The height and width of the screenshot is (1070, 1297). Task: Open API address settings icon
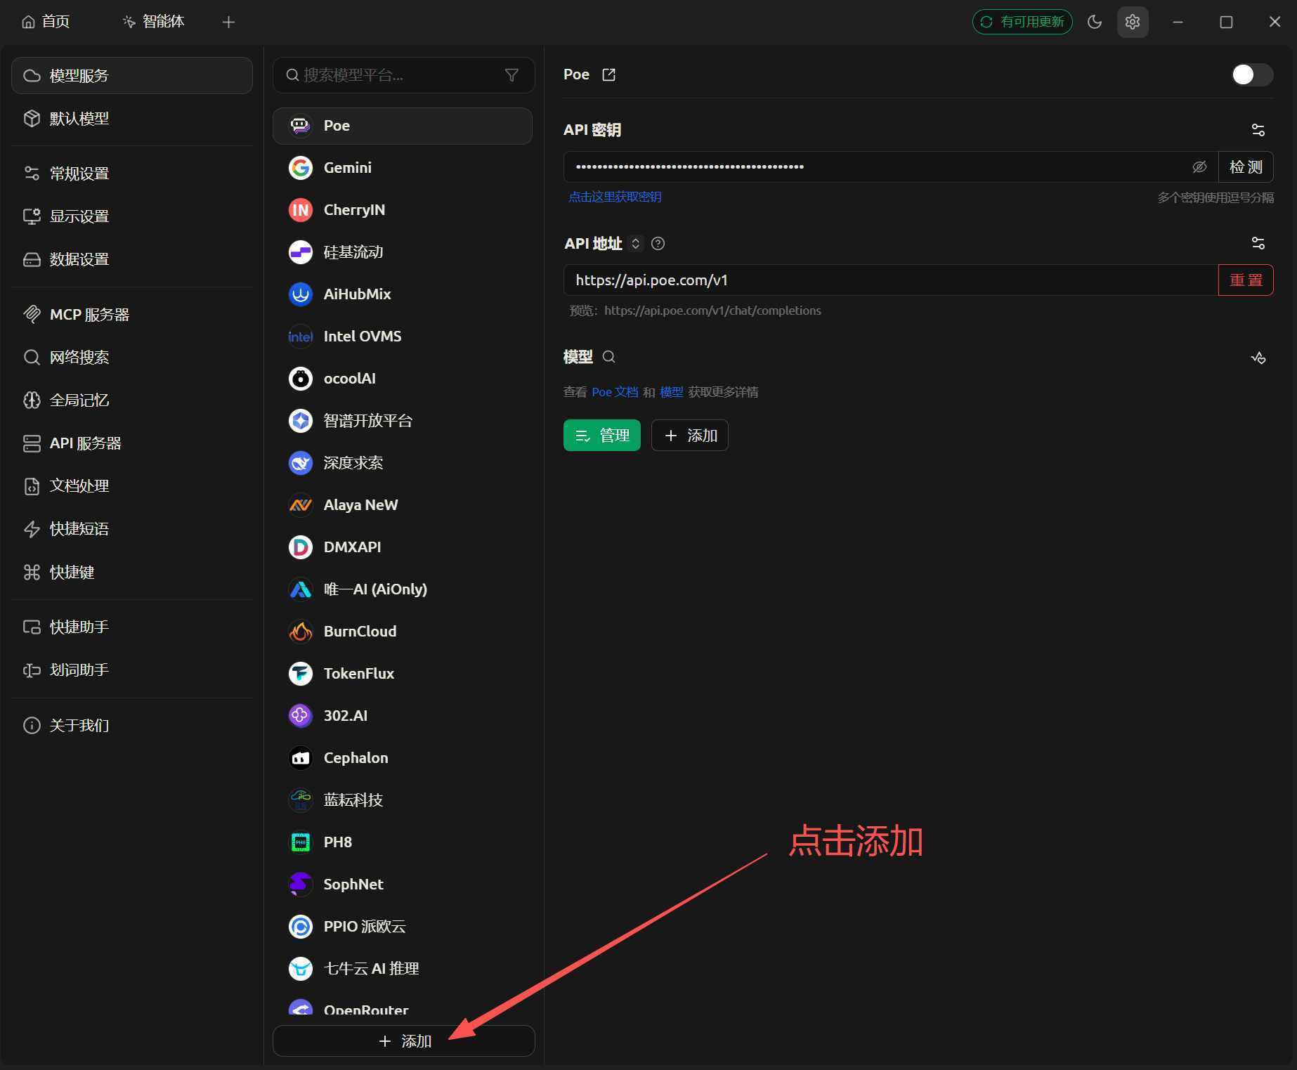(x=1258, y=243)
